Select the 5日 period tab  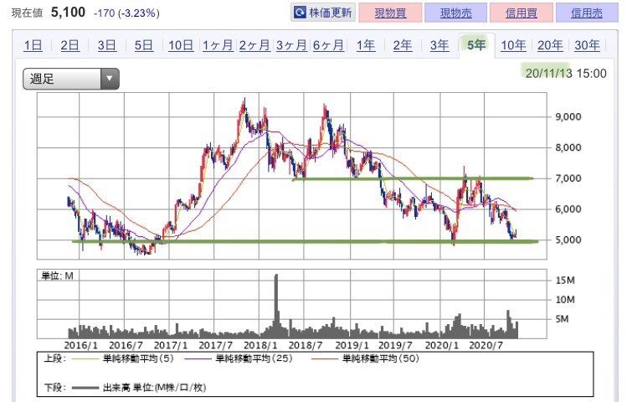coord(143,46)
